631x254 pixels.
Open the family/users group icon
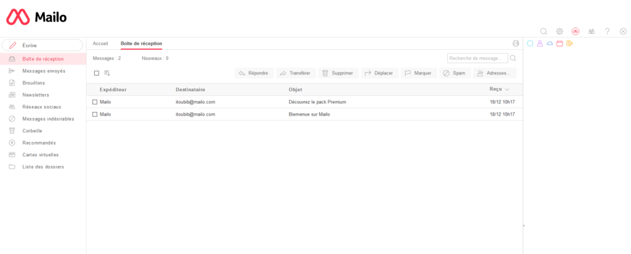tap(591, 31)
